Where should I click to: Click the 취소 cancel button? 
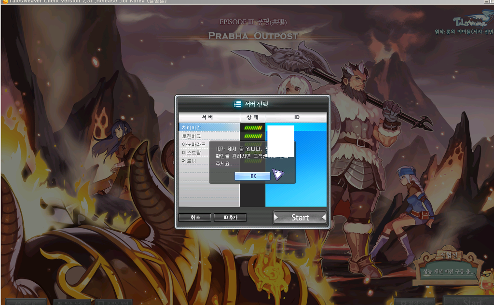(x=195, y=217)
